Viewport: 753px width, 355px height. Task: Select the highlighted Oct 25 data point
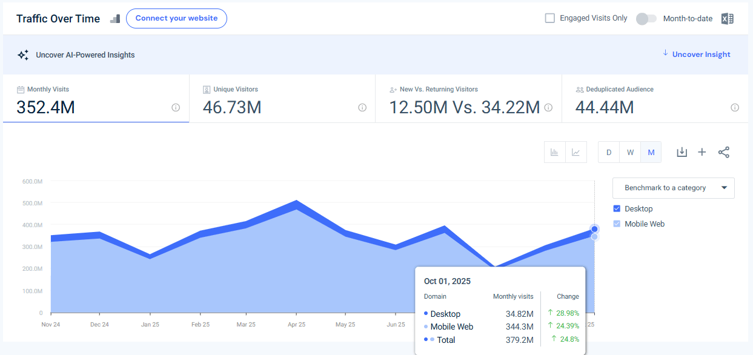(x=594, y=230)
